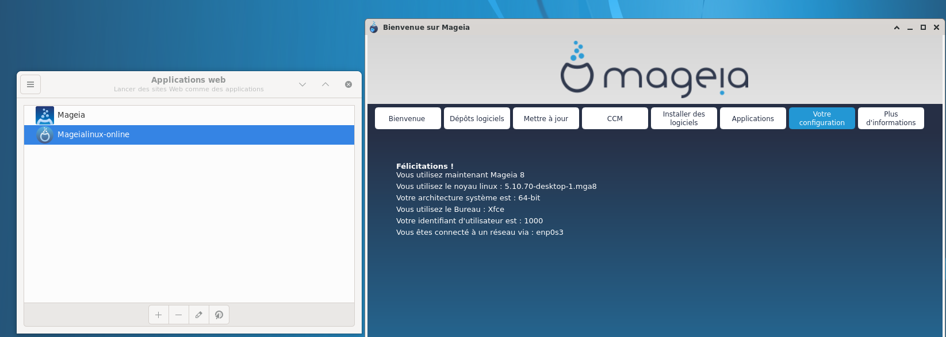
Task: Select the Installer des logiciels tab
Action: click(684, 118)
